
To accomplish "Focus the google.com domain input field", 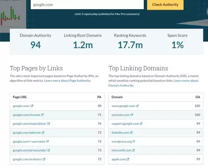I will [x=87, y=5].
